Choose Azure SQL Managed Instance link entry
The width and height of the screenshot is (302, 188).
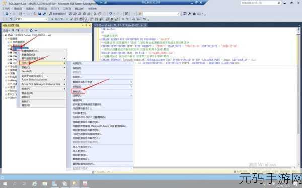(41, 84)
